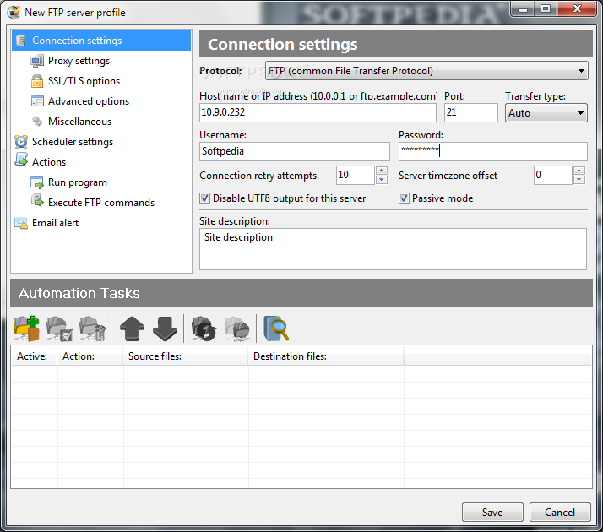Open Miscellaneous page
603x532 pixels.
click(x=79, y=122)
